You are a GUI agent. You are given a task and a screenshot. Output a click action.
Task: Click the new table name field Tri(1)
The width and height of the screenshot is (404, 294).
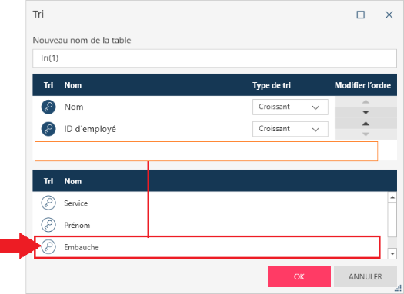(x=215, y=58)
